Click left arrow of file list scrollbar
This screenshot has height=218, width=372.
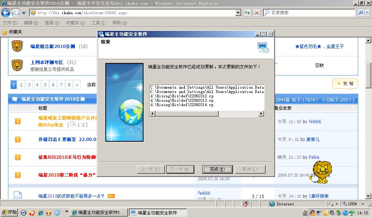pyautogui.click(x=153, y=114)
